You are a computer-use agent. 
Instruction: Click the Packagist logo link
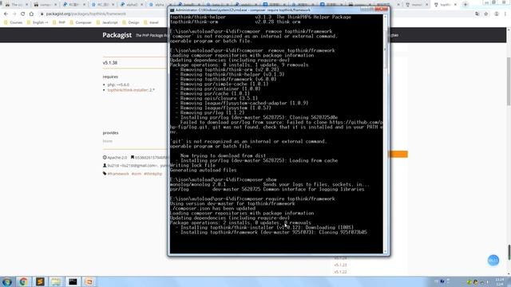(117, 35)
